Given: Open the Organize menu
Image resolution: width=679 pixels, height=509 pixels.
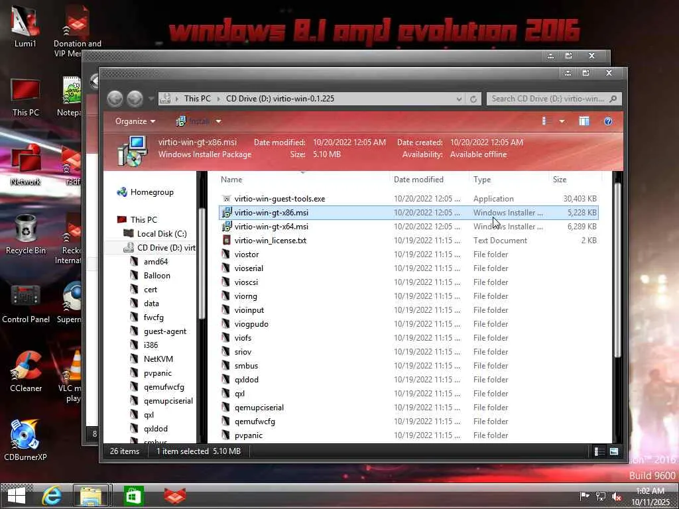Looking at the screenshot, I should (135, 121).
